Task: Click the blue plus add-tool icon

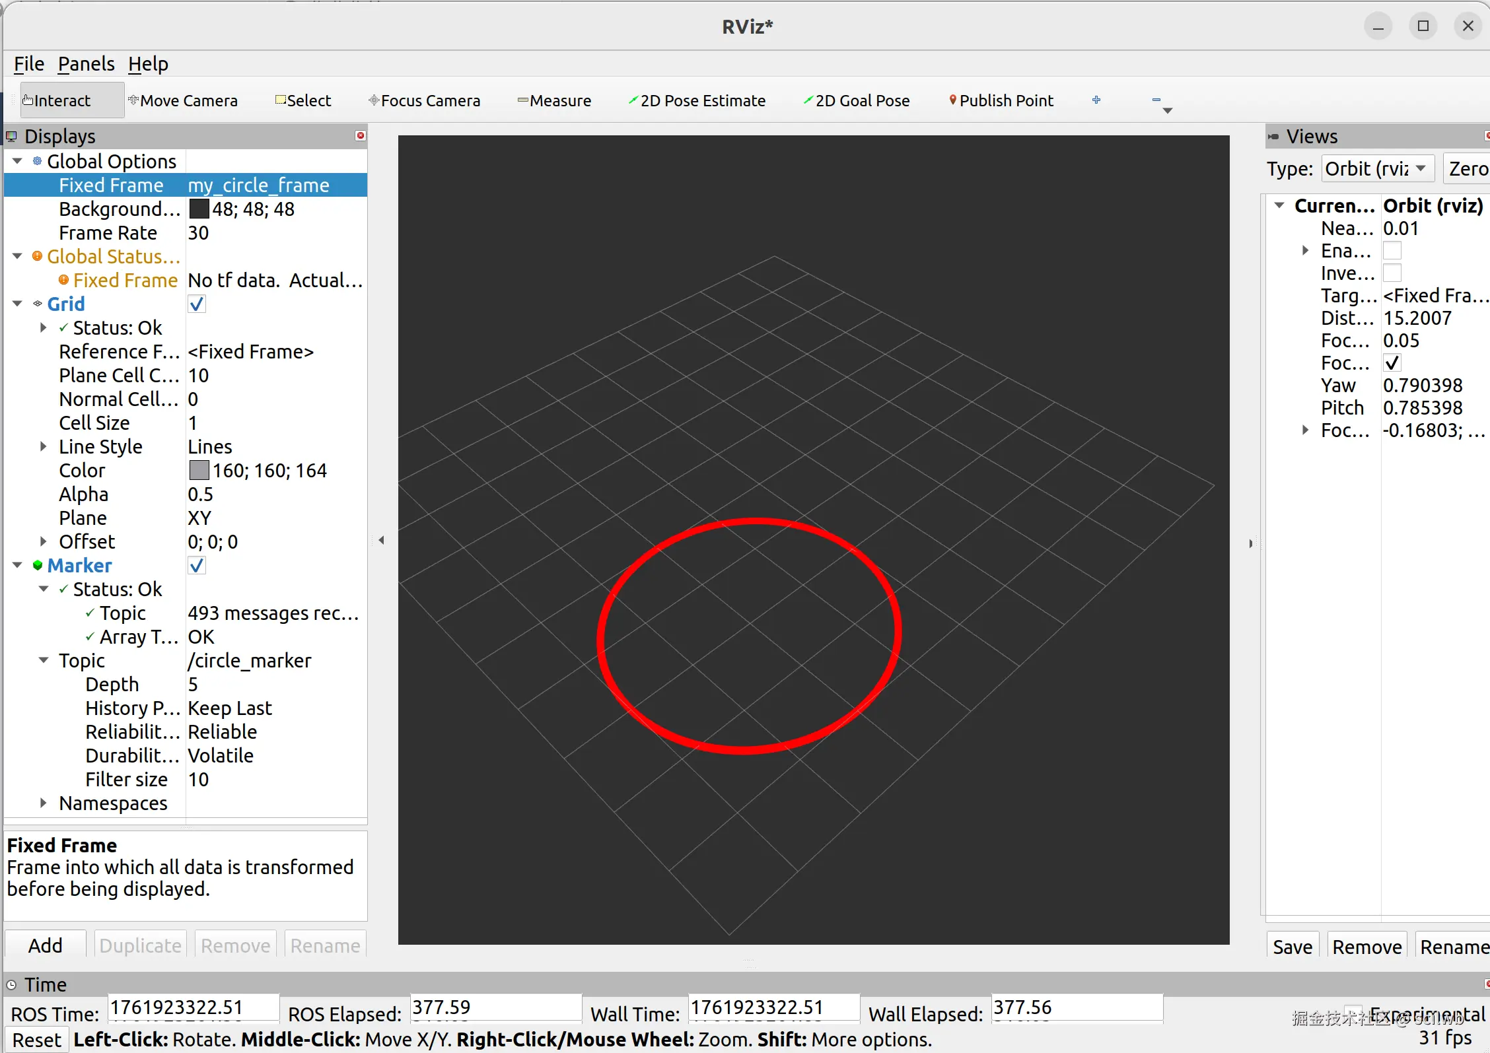Action: click(x=1096, y=100)
